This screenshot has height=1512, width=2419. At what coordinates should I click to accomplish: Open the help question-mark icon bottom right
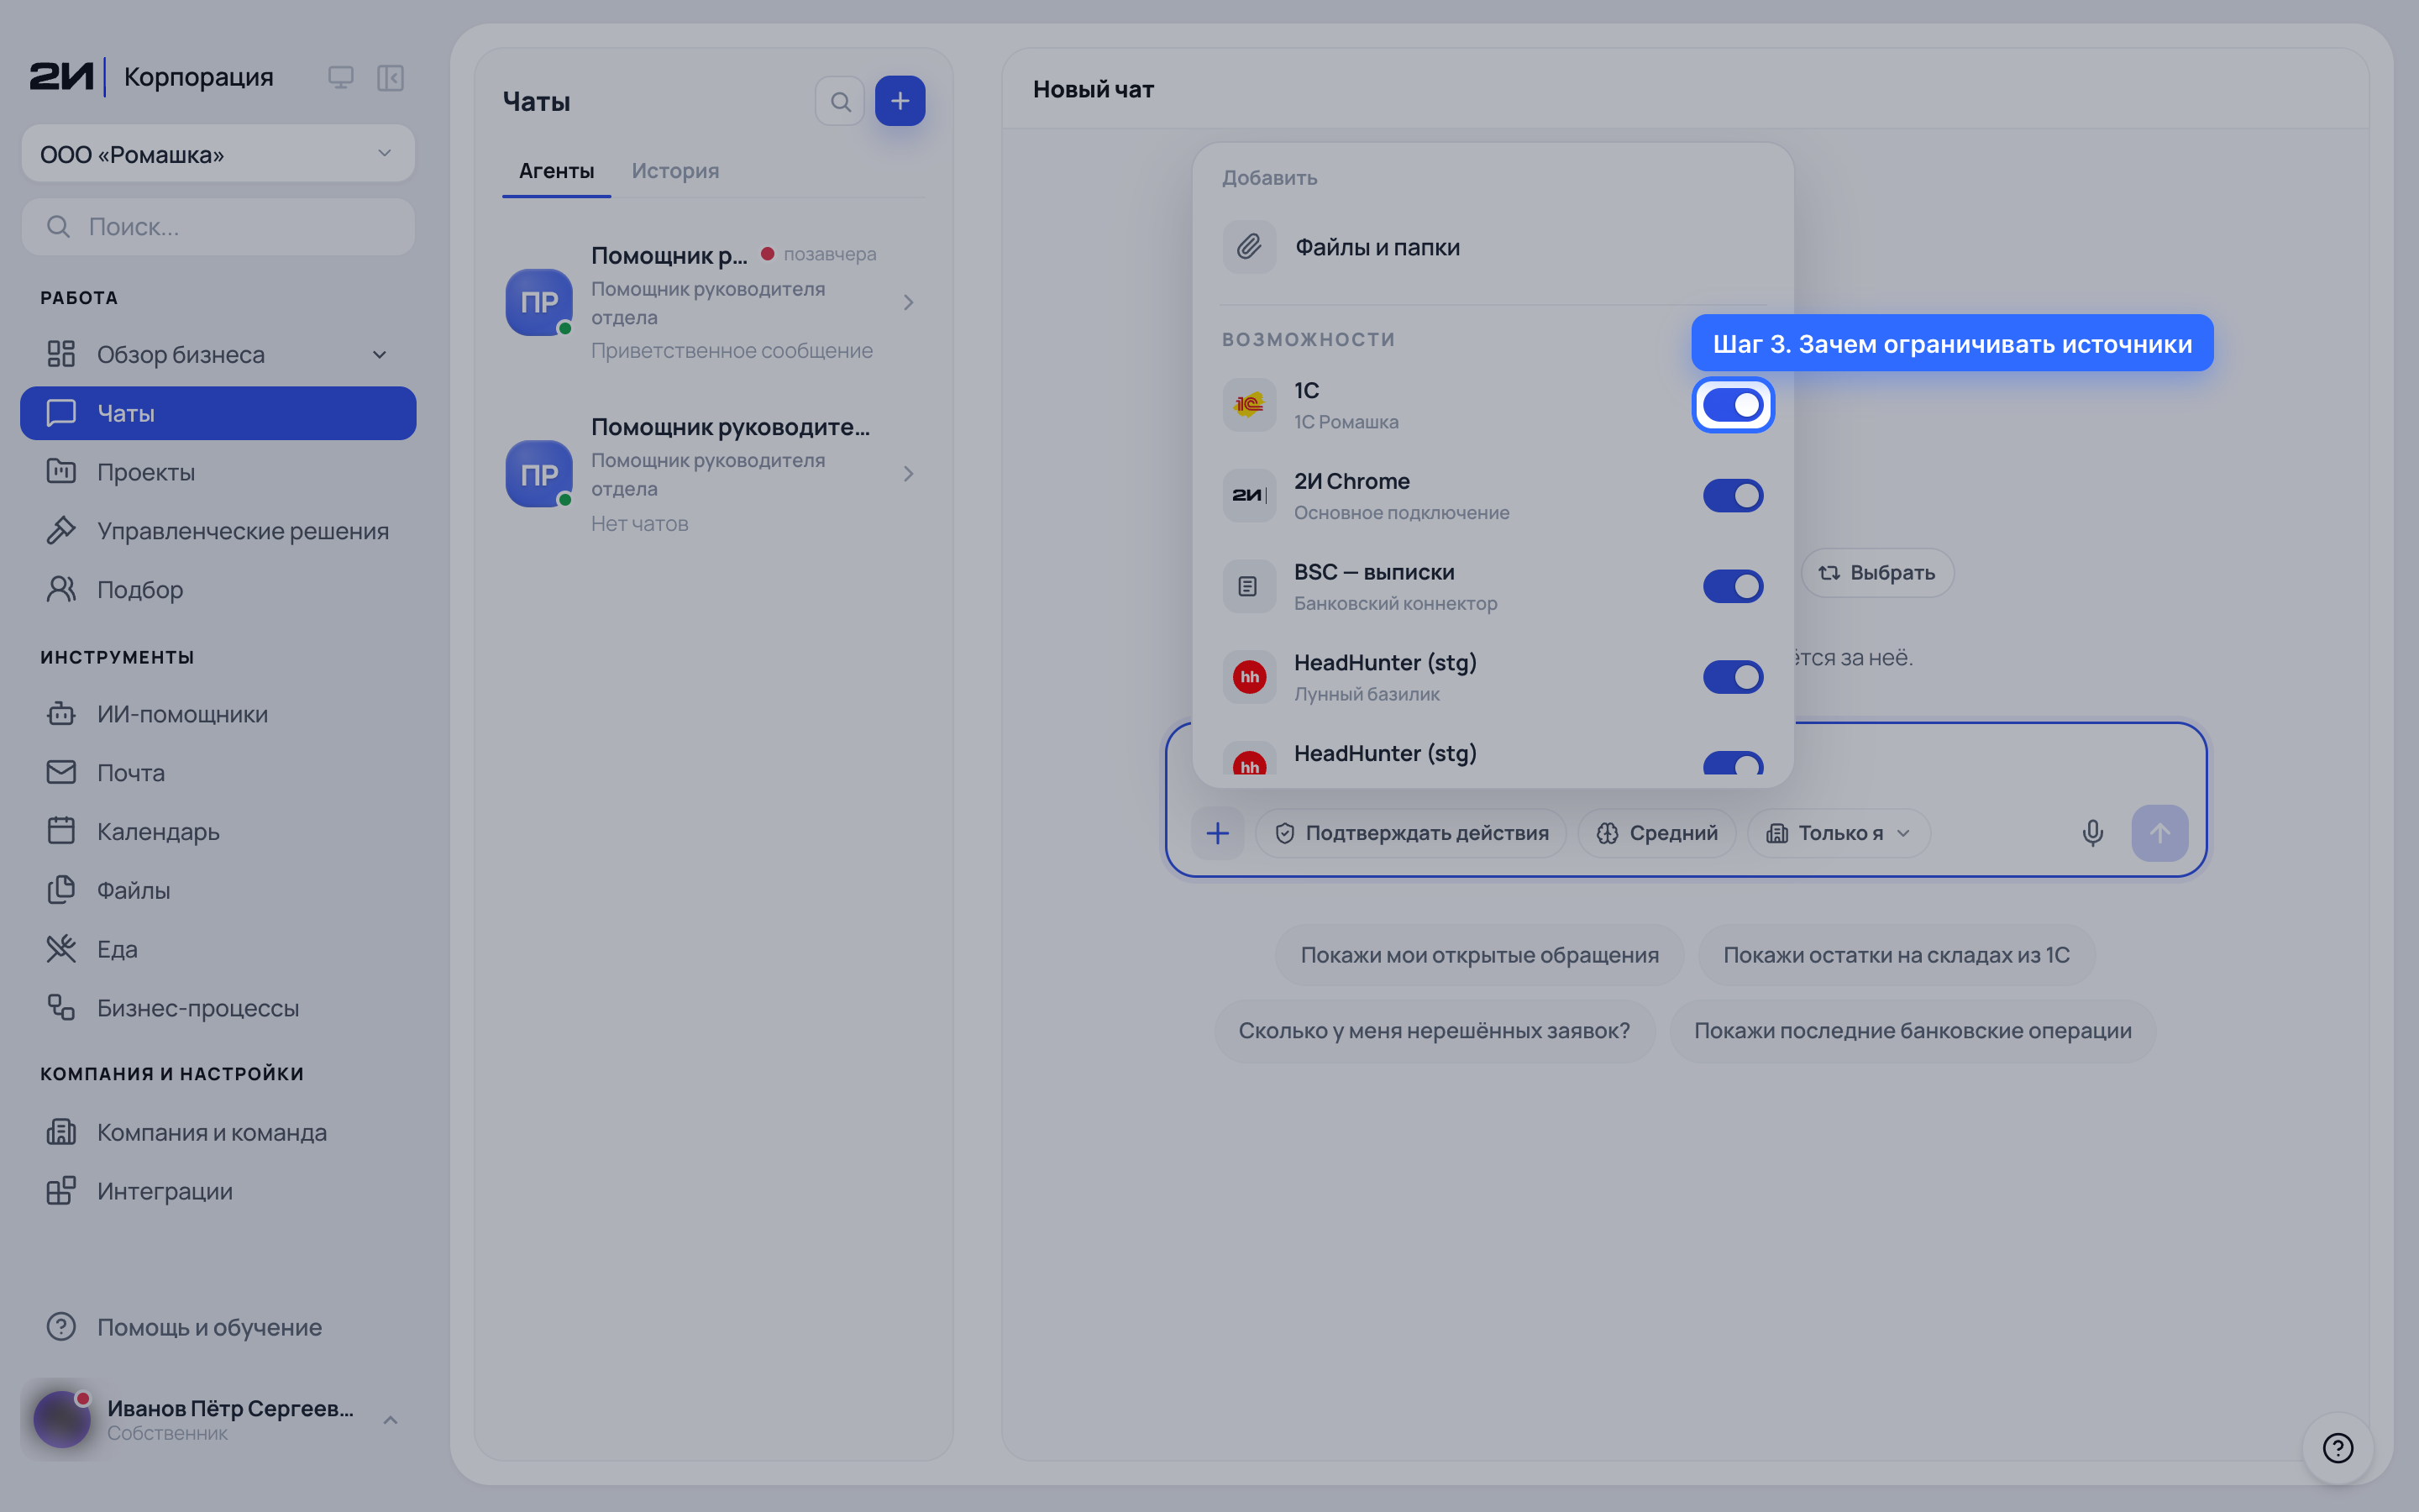point(2337,1447)
